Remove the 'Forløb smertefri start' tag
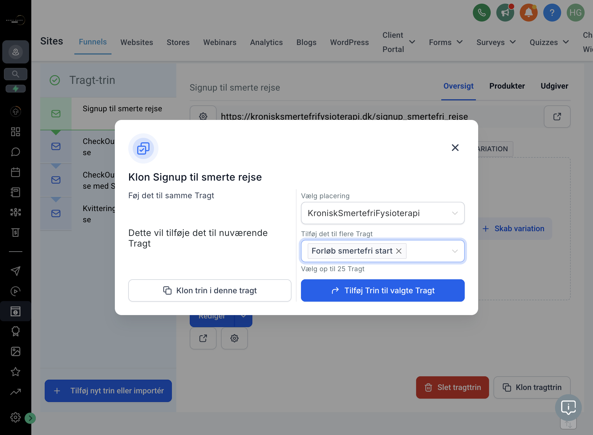This screenshot has width=593, height=435. [399, 251]
